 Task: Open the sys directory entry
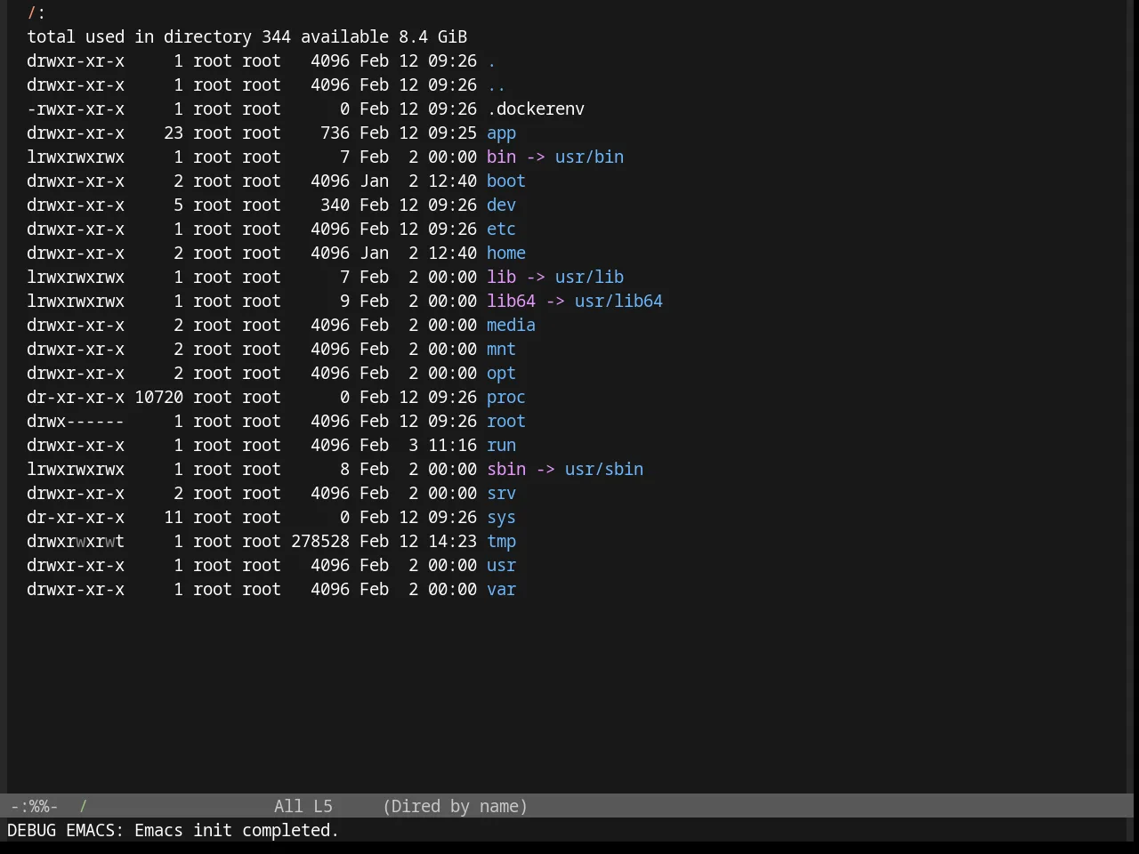tap(501, 518)
